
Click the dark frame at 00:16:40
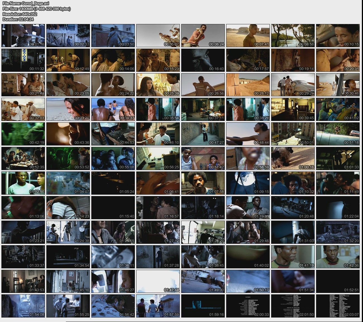point(203,60)
